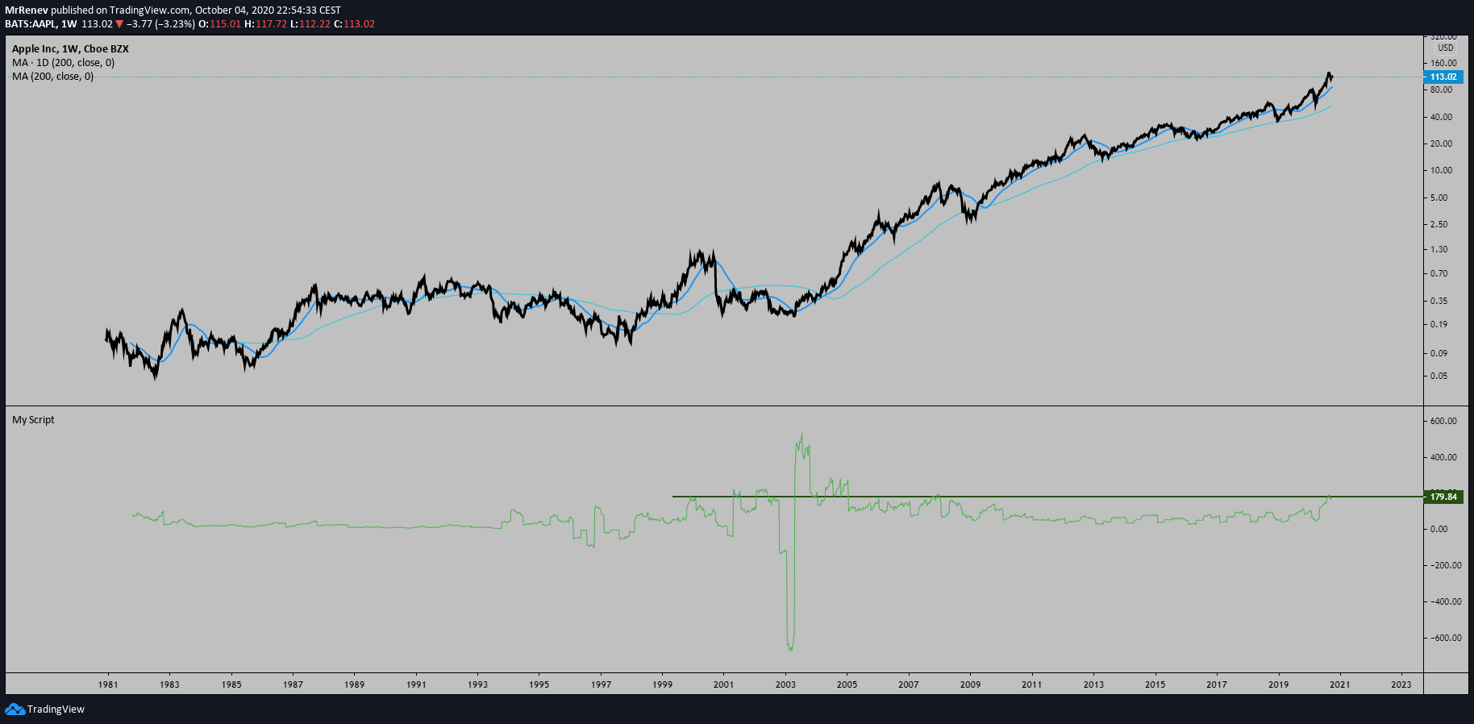Select the My Script indicator title
This screenshot has width=1474, height=724.
[33, 420]
